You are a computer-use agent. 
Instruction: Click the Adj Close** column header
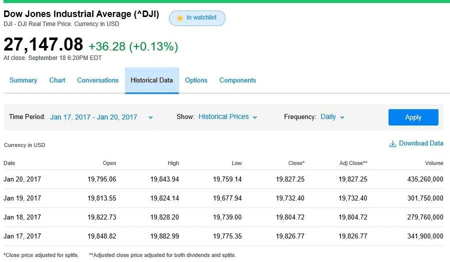click(x=352, y=163)
